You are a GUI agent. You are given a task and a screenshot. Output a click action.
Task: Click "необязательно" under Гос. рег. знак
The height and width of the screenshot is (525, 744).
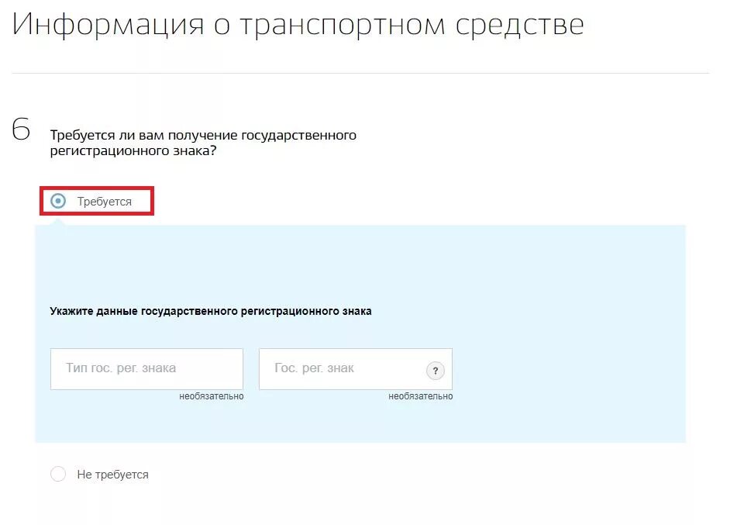click(420, 396)
